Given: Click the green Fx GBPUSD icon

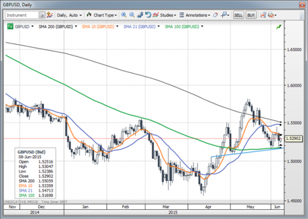Looking at the screenshot, I should [10, 27].
